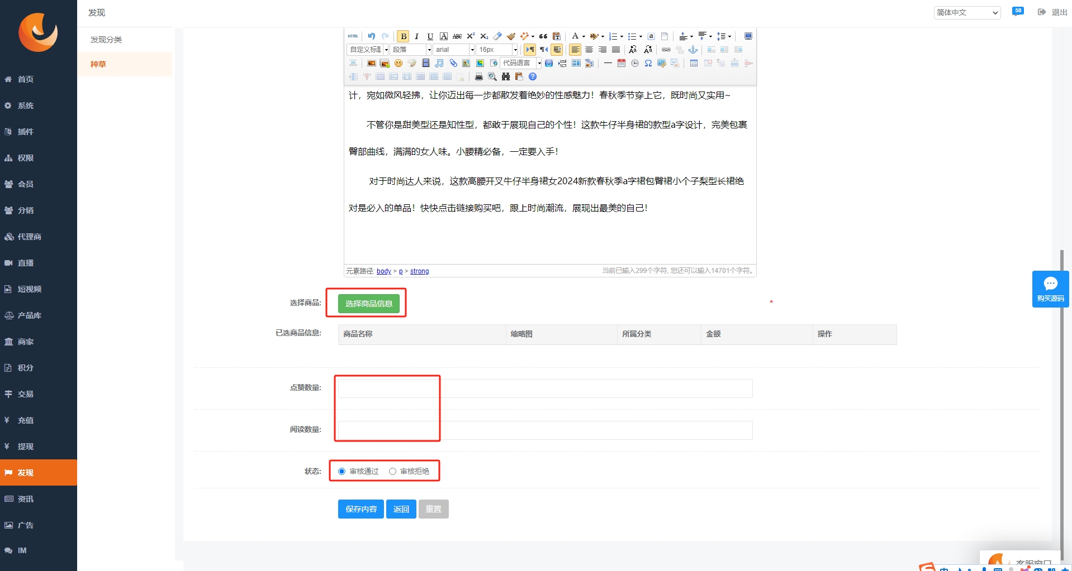The width and height of the screenshot is (1072, 571).
Task: Select 种草 in the submenu
Action: click(98, 64)
